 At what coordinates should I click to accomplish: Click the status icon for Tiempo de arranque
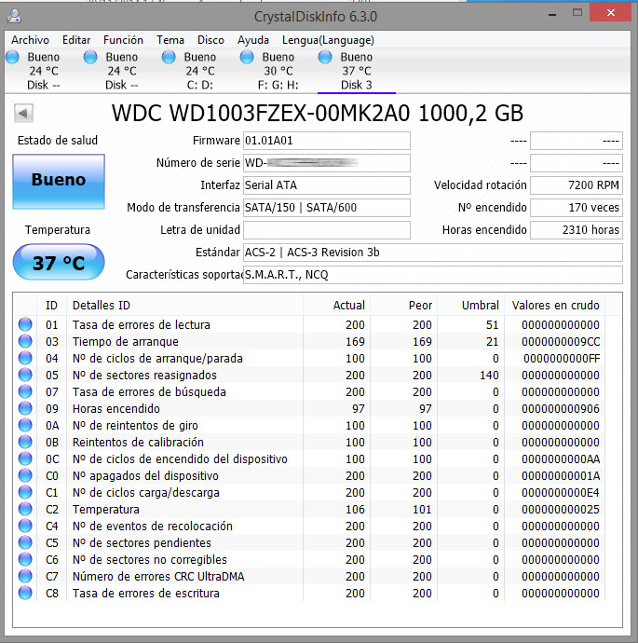coord(25,341)
